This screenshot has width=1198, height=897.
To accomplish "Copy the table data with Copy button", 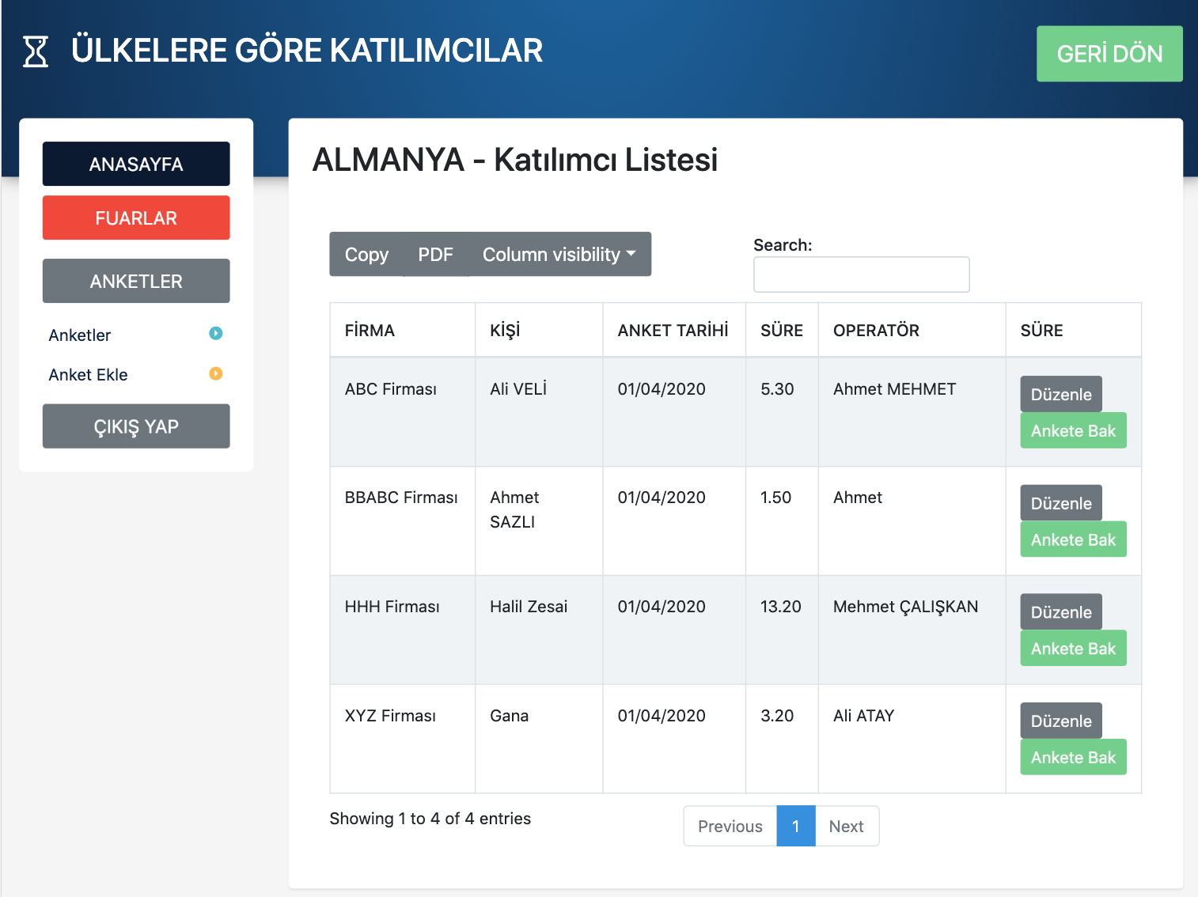I will (366, 255).
